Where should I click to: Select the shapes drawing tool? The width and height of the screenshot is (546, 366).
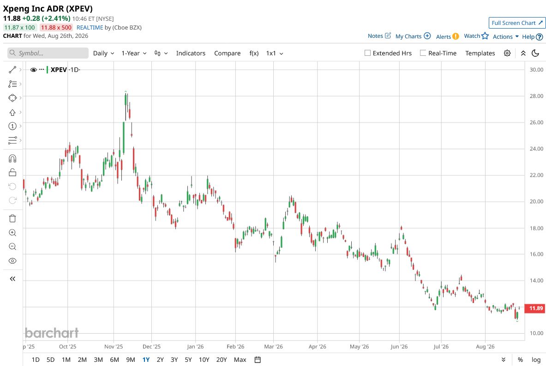12,98
